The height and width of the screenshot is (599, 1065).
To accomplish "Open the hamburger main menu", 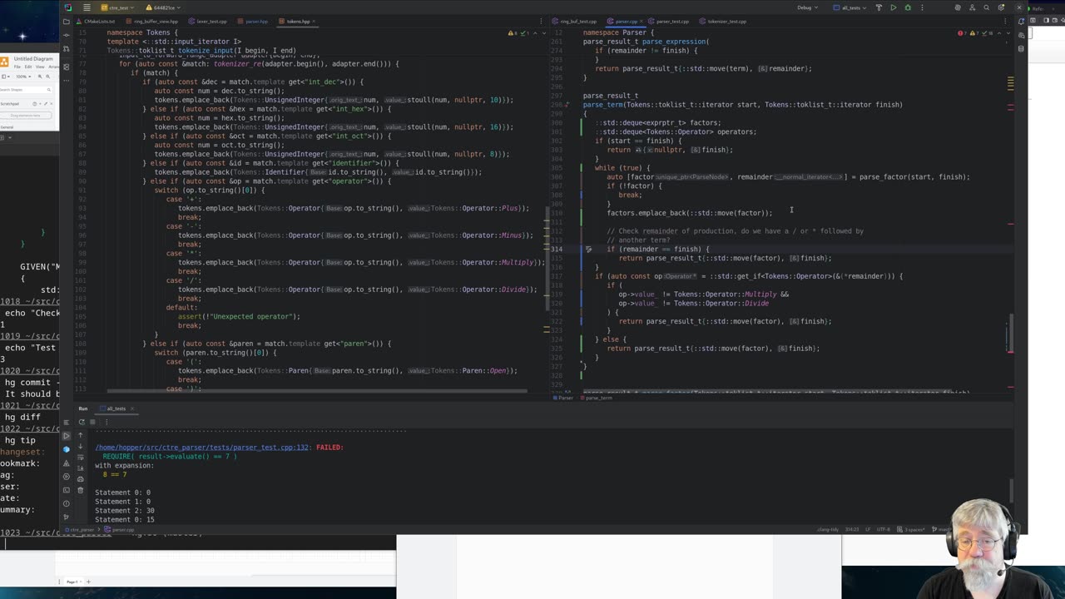I will pyautogui.click(x=87, y=7).
